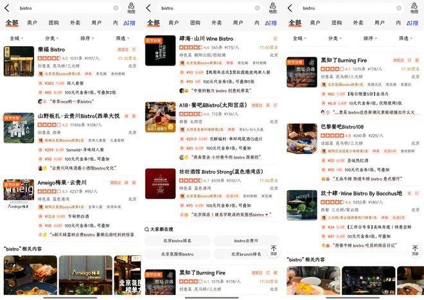This screenshot has height=300, width=424.
Task: Tap the back arrow on the right screen
Action: [290, 8]
